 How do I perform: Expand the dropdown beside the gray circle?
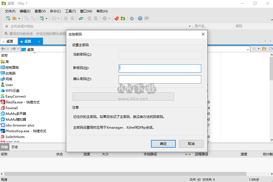109,18
